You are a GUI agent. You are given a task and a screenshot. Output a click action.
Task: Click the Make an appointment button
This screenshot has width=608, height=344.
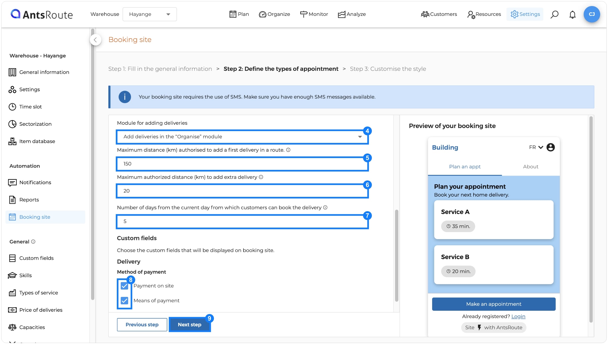tap(494, 304)
